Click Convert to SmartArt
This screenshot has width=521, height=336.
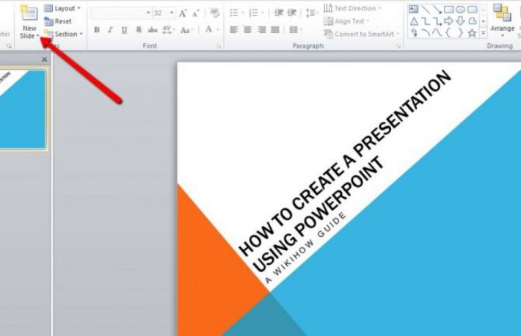click(362, 34)
